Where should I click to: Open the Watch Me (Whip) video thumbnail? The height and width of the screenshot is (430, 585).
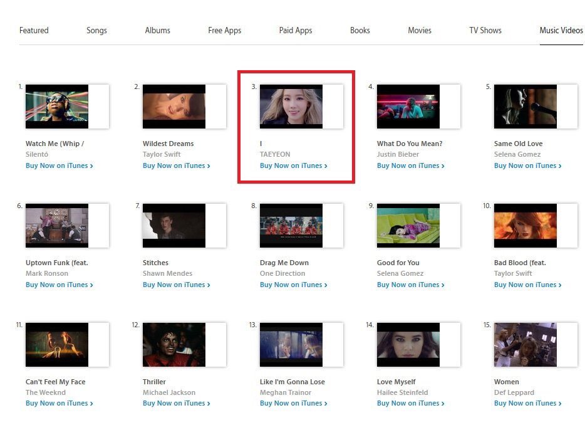click(x=57, y=107)
